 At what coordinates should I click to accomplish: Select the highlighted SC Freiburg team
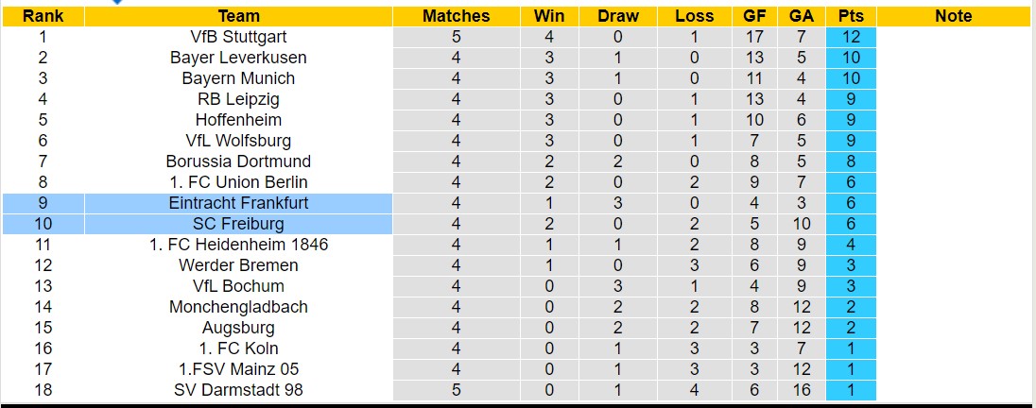(x=238, y=224)
